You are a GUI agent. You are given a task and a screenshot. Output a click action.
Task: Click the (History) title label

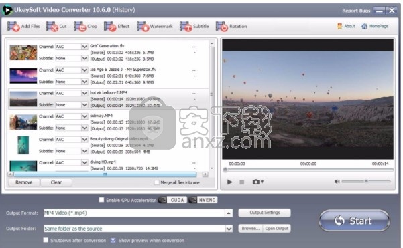tap(124, 10)
